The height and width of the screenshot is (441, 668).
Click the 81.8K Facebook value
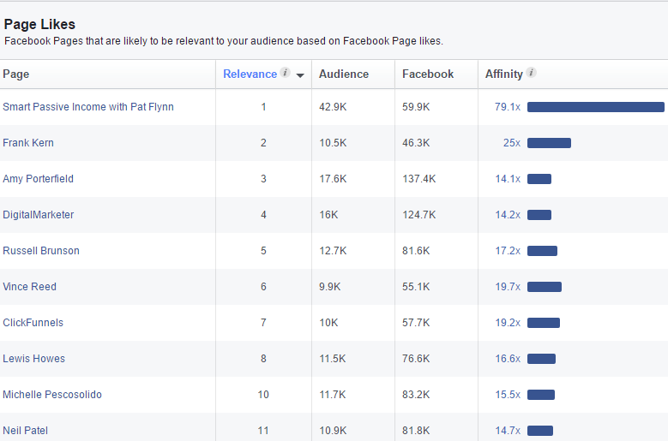click(x=416, y=431)
